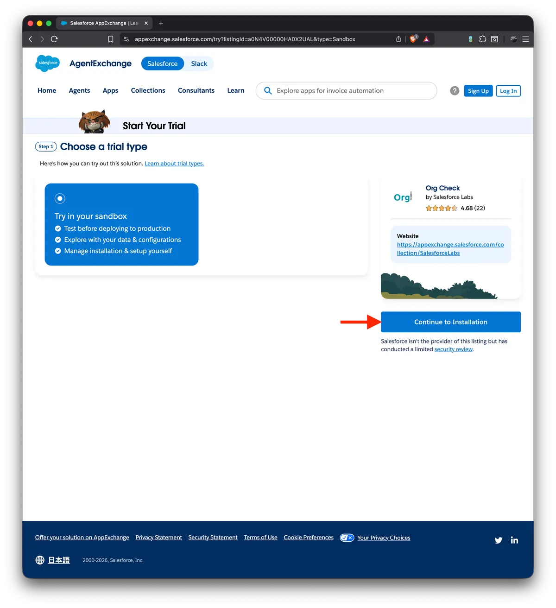Open the Collections menu
556x608 pixels.
click(x=148, y=91)
